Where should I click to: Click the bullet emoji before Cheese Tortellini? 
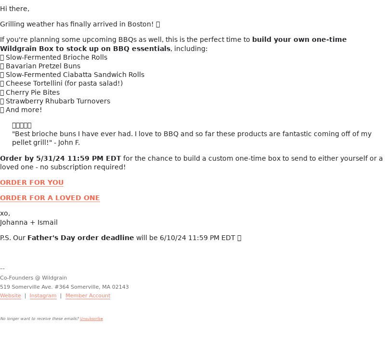point(2,84)
